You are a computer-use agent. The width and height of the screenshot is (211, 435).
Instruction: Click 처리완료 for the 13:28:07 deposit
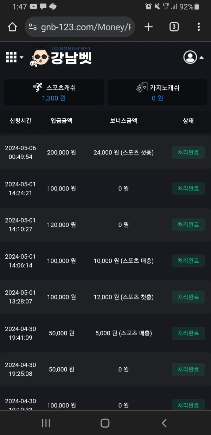click(188, 297)
